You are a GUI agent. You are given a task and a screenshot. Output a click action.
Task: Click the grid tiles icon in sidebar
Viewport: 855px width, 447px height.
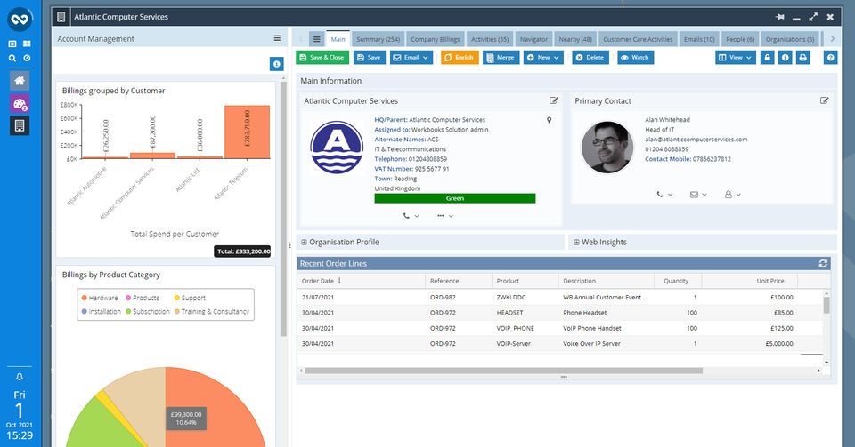27,44
